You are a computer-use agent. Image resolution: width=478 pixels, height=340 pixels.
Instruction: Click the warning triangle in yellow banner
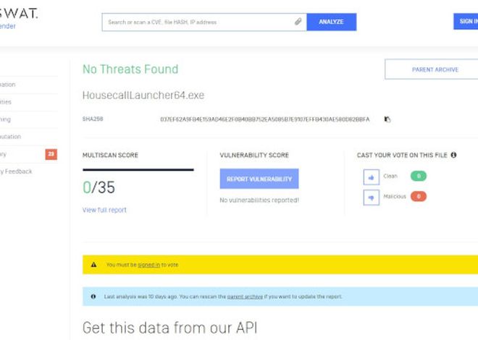(93, 265)
